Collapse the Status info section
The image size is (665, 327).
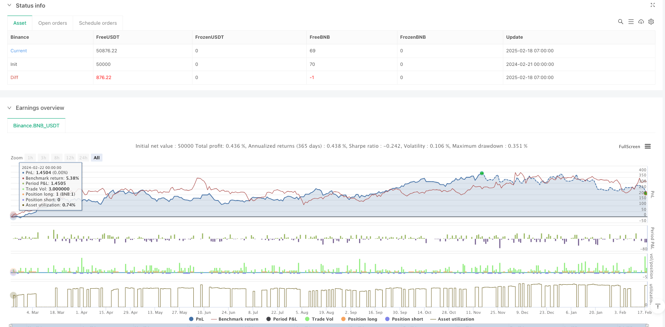pyautogui.click(x=9, y=6)
